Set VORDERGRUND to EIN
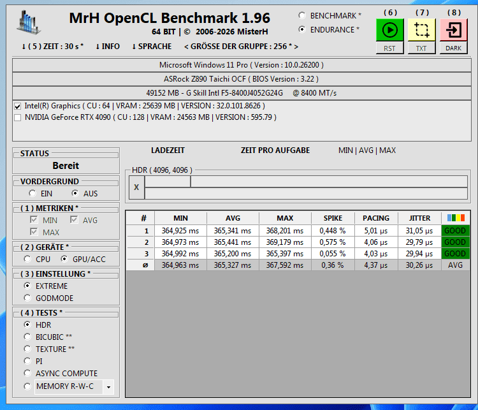This screenshot has width=478, height=410. pos(33,193)
